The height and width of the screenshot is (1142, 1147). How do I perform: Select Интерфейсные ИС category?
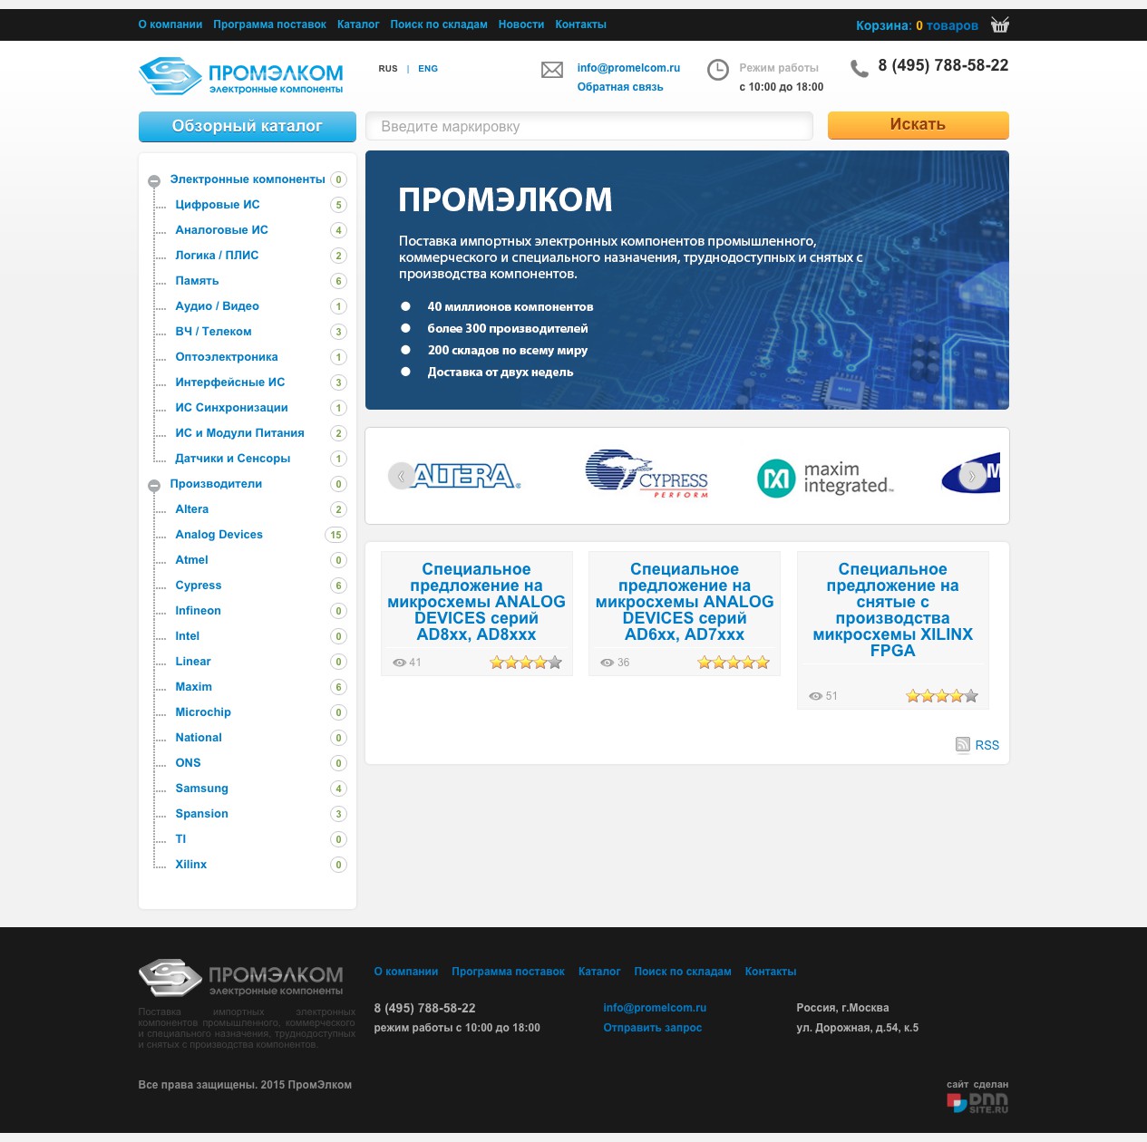tap(230, 382)
